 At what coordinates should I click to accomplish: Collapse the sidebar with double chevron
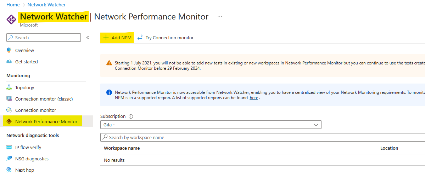(x=88, y=38)
